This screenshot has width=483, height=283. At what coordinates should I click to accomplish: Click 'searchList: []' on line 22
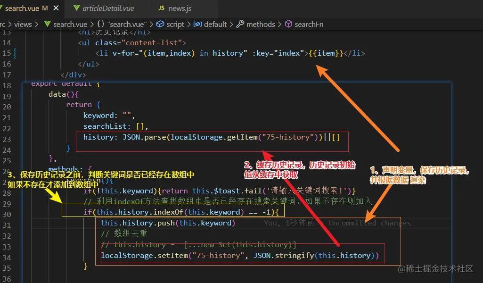tap(114, 126)
